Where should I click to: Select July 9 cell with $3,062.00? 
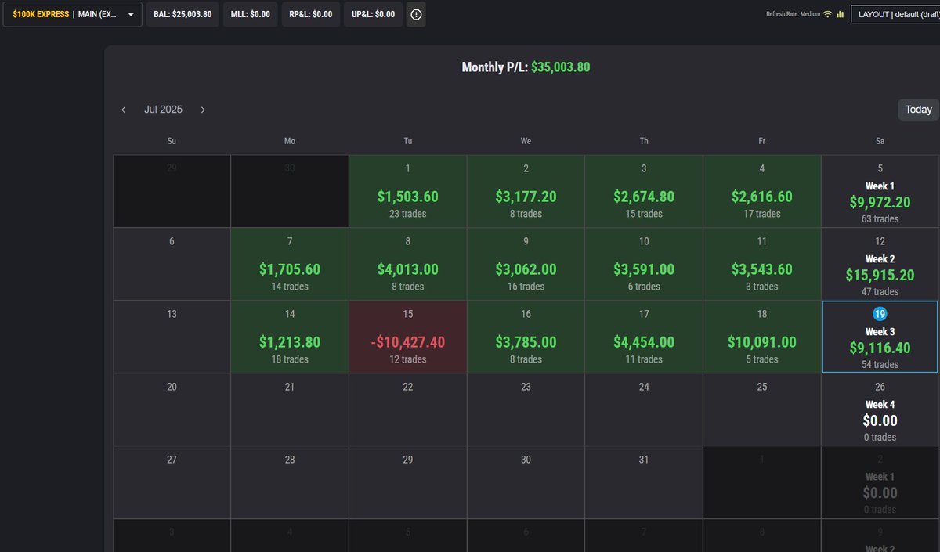click(526, 264)
